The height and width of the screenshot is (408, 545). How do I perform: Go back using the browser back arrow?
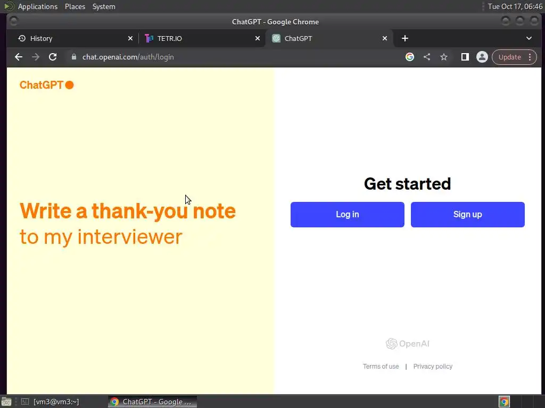[x=19, y=57]
